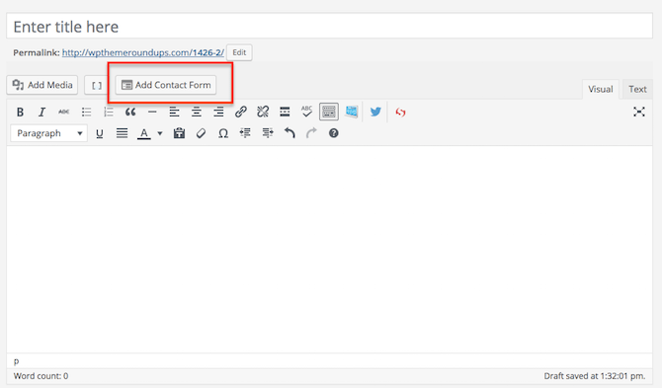Click inside the post content area

tap(330, 249)
